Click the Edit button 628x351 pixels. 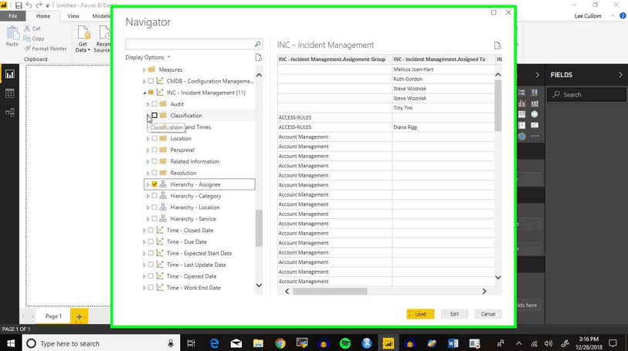(x=454, y=314)
